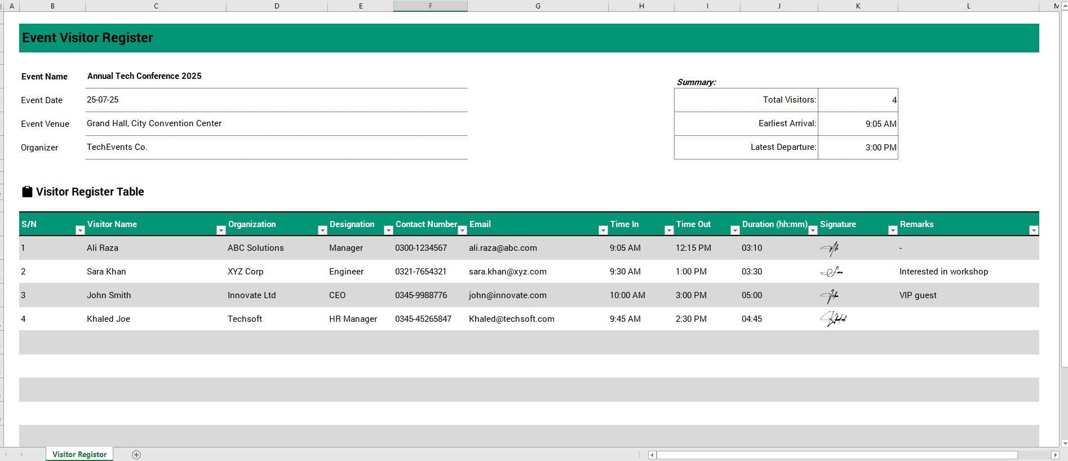Viewport: 1068px width, 461px height.
Task: Click the john@innovate.com email cell
Action: 538,295
